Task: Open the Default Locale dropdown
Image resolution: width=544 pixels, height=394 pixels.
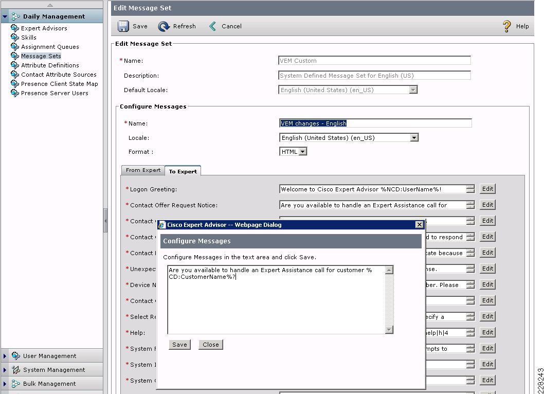Action: (413, 90)
